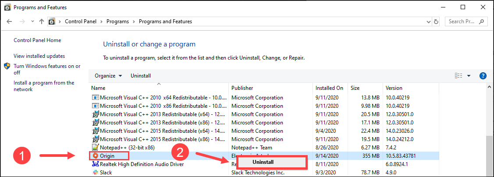Open recent locations dropdown arrow
494x177 pixels.
click(x=32, y=22)
